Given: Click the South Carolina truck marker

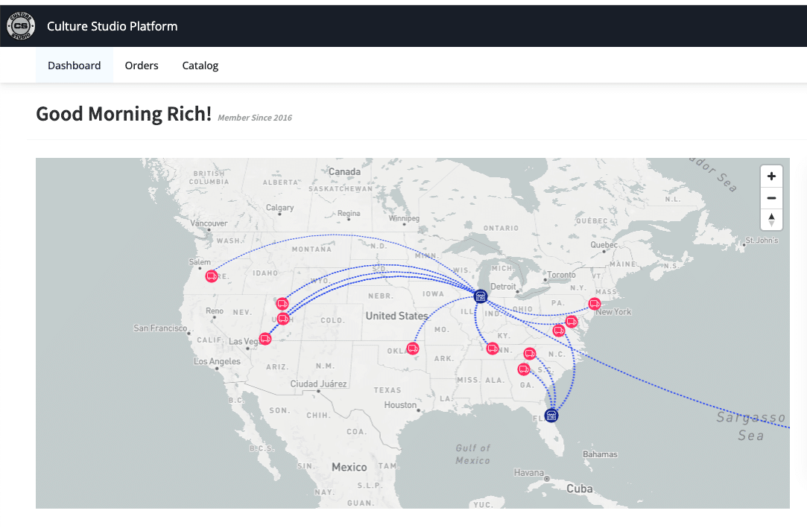Looking at the screenshot, I should click(530, 354).
